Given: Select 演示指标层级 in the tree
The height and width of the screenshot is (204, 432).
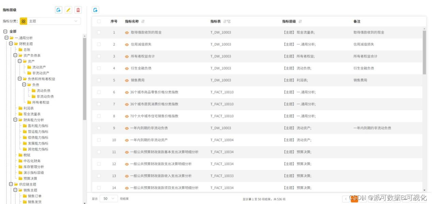Looking at the screenshot, I should click(x=33, y=172).
